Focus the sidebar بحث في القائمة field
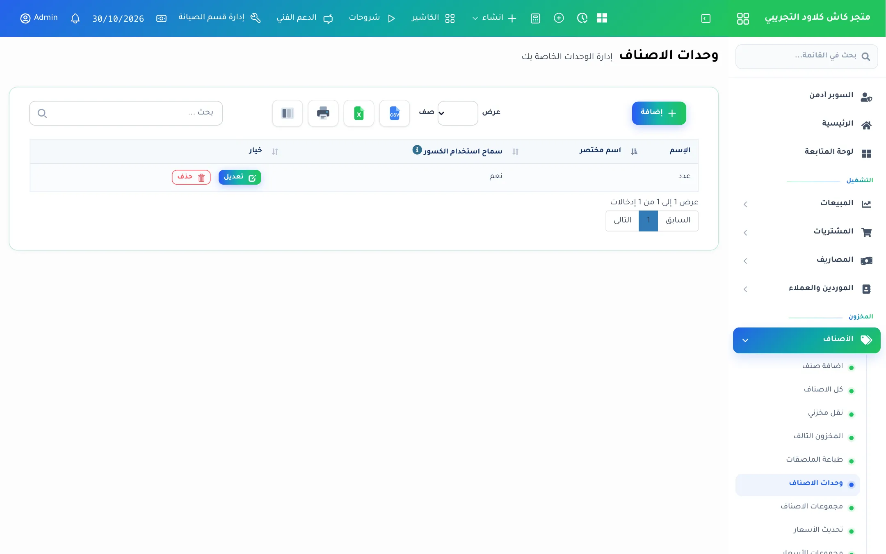Viewport: 886px width, 554px height. coord(806,57)
